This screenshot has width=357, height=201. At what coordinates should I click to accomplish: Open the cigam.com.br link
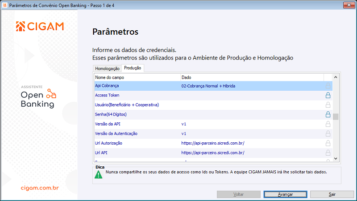point(40,188)
